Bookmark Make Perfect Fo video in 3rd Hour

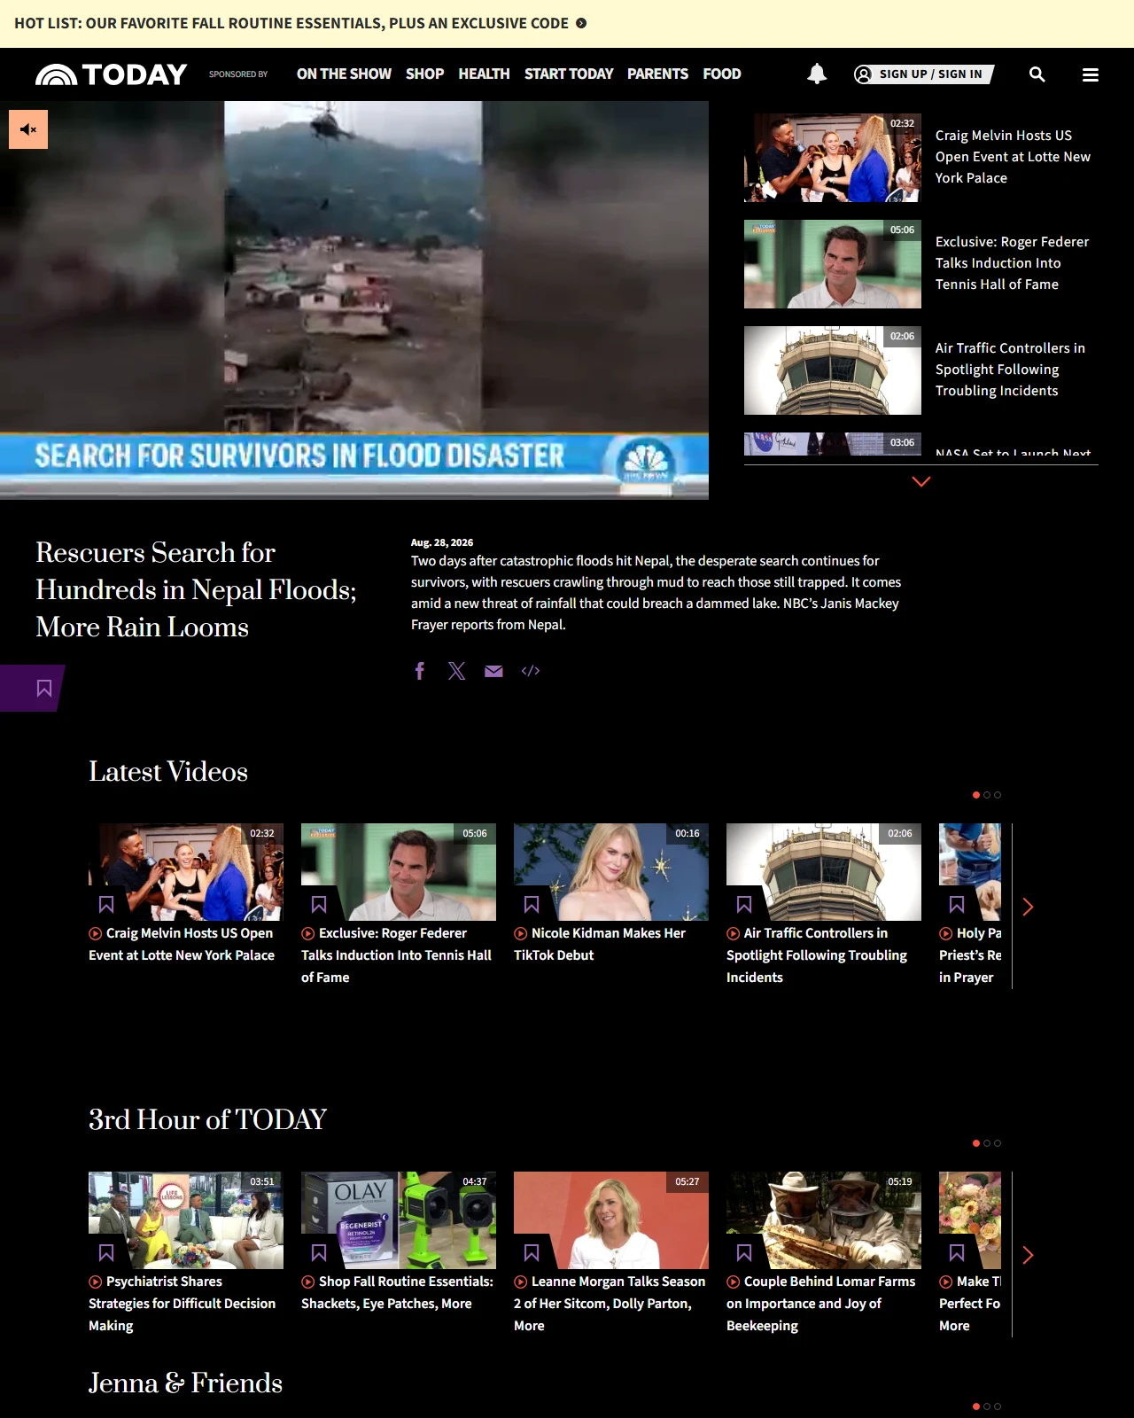click(x=957, y=1253)
